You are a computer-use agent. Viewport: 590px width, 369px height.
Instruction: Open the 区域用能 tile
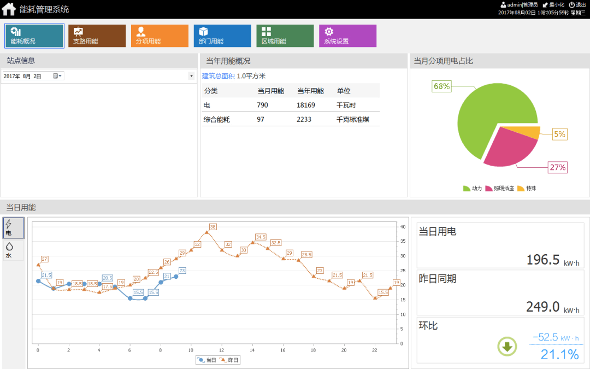[x=285, y=36]
